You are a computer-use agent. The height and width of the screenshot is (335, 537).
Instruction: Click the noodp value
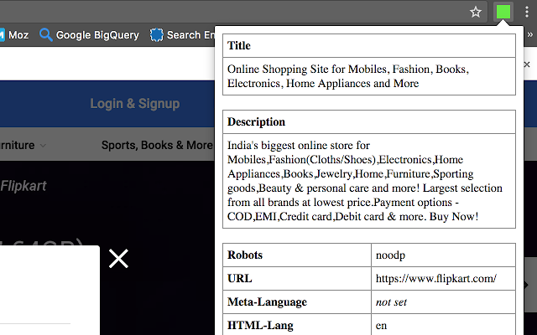coord(390,255)
